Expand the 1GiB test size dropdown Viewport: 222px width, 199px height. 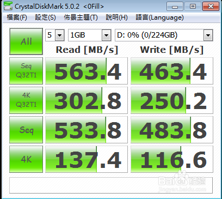pos(107,35)
